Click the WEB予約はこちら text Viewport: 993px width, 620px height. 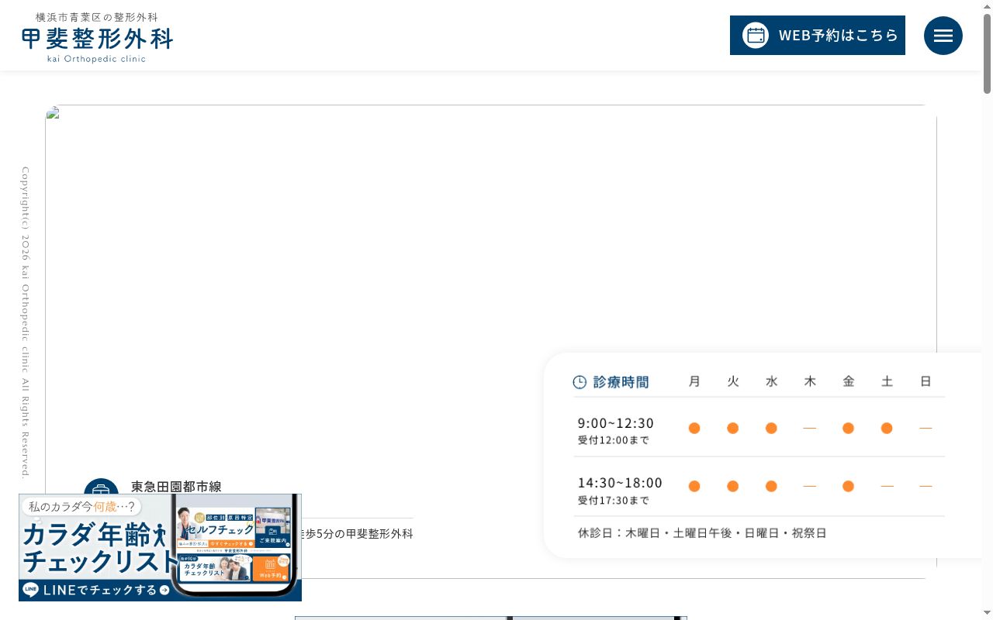click(x=839, y=36)
